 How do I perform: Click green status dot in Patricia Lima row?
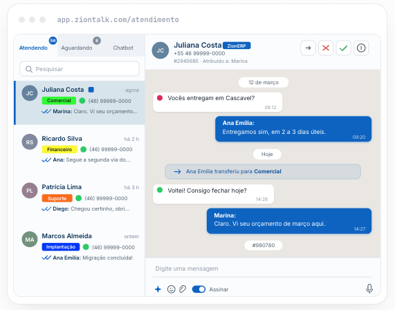pos(79,198)
